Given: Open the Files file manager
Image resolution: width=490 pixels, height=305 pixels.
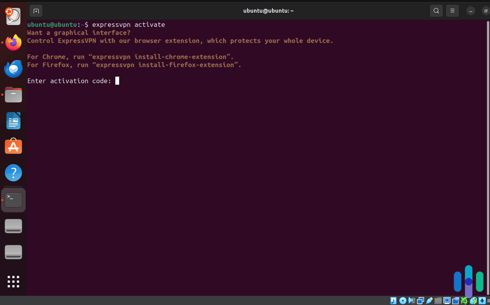Looking at the screenshot, I should [13, 95].
